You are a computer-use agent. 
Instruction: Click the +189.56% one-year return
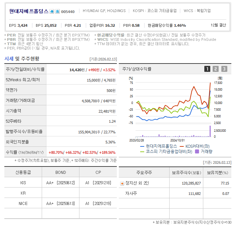point(107,153)
